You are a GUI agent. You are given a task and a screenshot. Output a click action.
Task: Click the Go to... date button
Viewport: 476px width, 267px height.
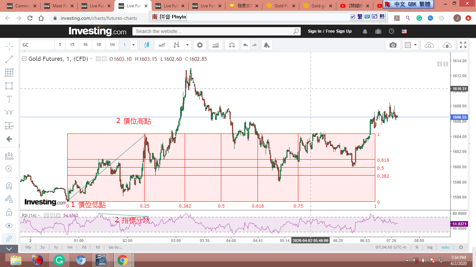(x=115, y=247)
